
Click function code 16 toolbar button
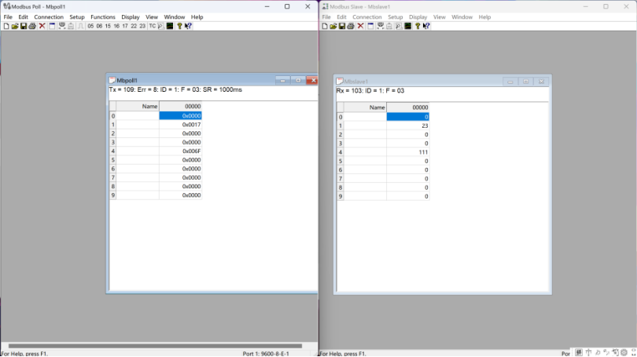[x=116, y=26]
